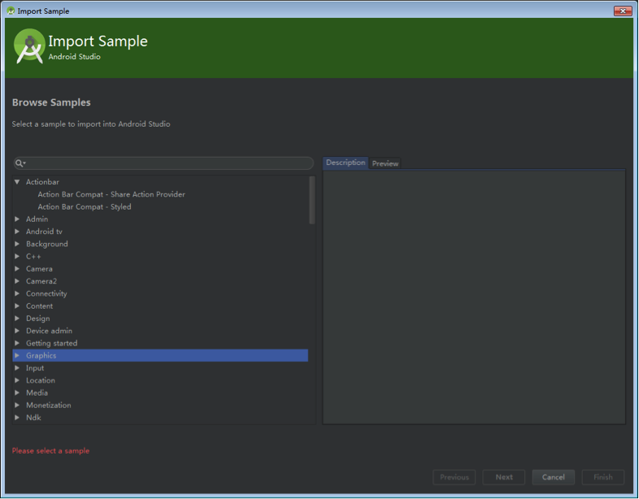
Task: Select the Media category label
Action: [37, 393]
